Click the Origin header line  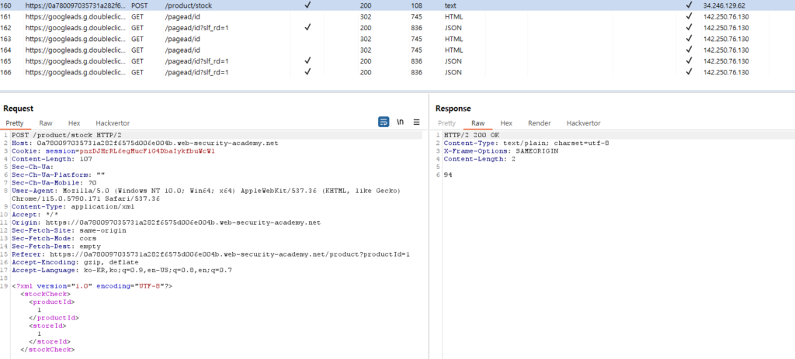[166, 223]
